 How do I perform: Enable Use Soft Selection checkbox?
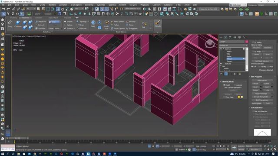pos(253,111)
